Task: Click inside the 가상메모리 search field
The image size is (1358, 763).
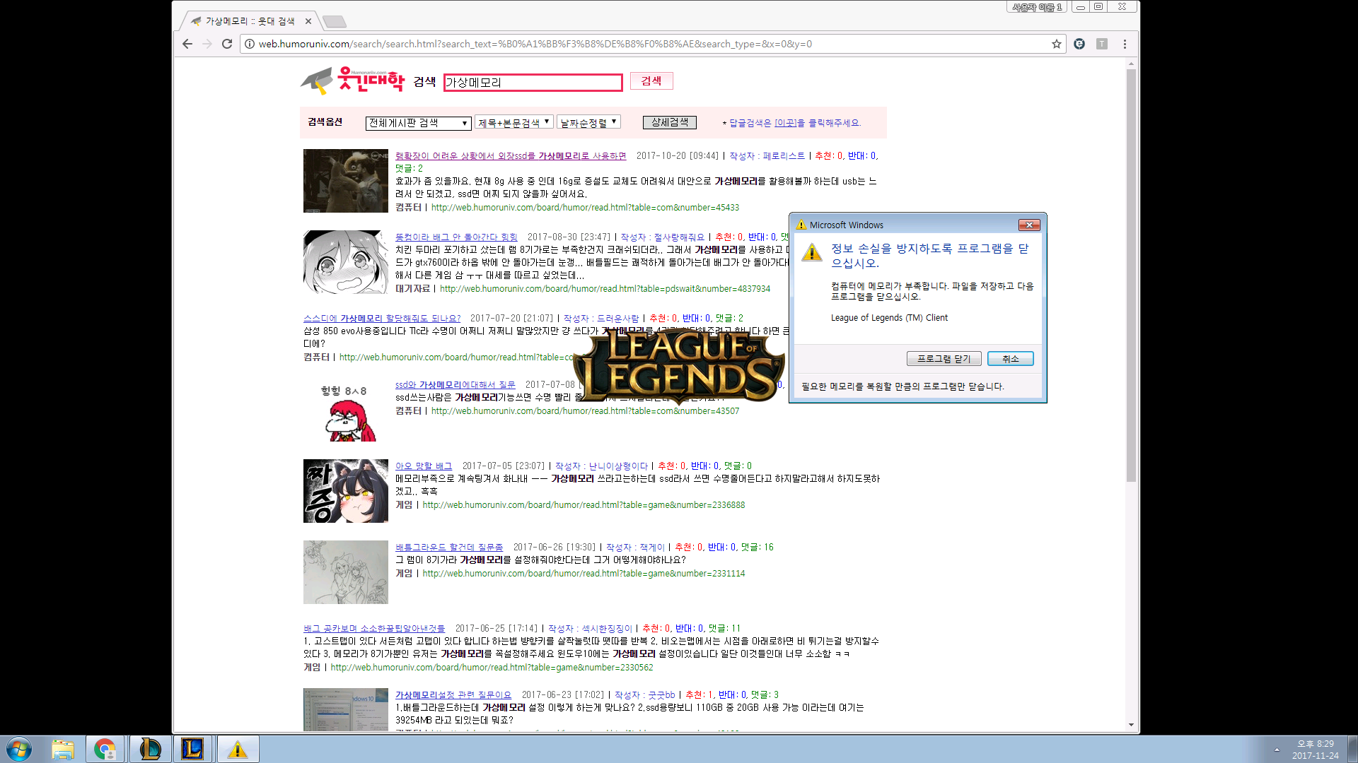Action: [533, 83]
